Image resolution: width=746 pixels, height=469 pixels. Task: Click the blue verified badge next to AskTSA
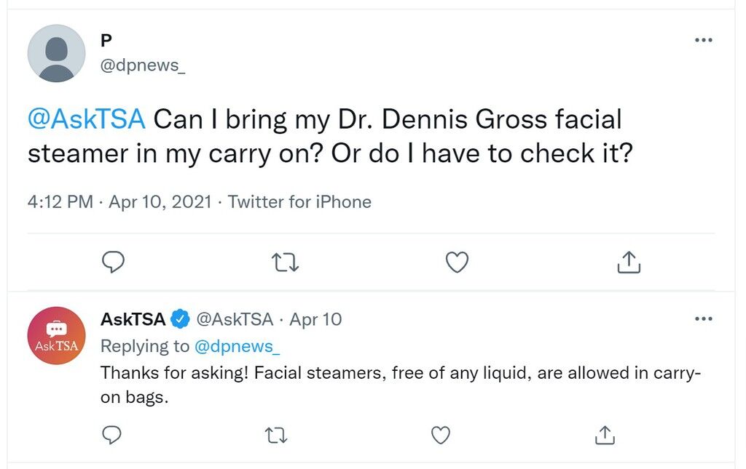click(x=181, y=319)
